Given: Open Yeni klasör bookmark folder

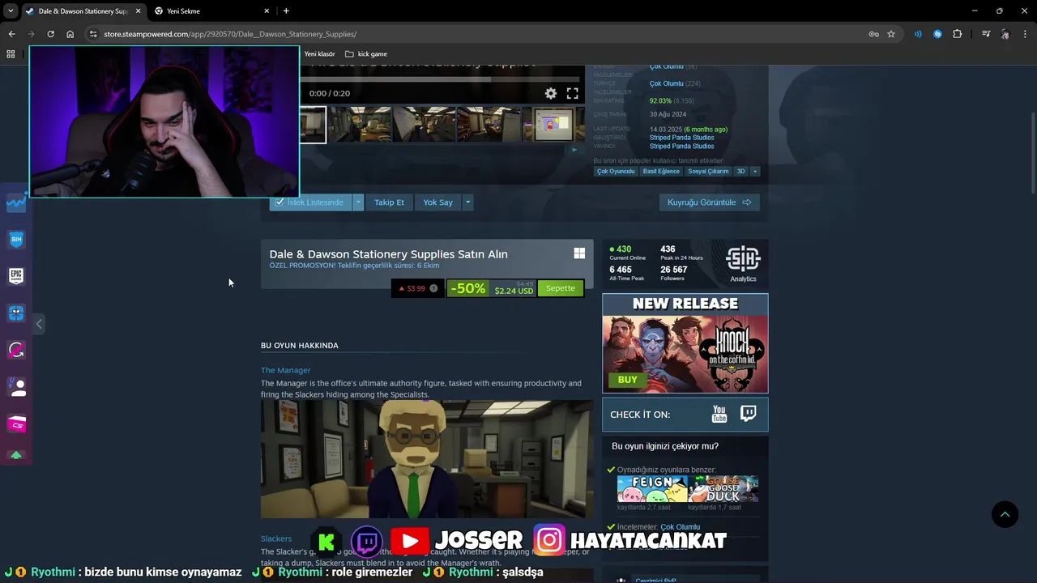Looking at the screenshot, I should point(319,54).
